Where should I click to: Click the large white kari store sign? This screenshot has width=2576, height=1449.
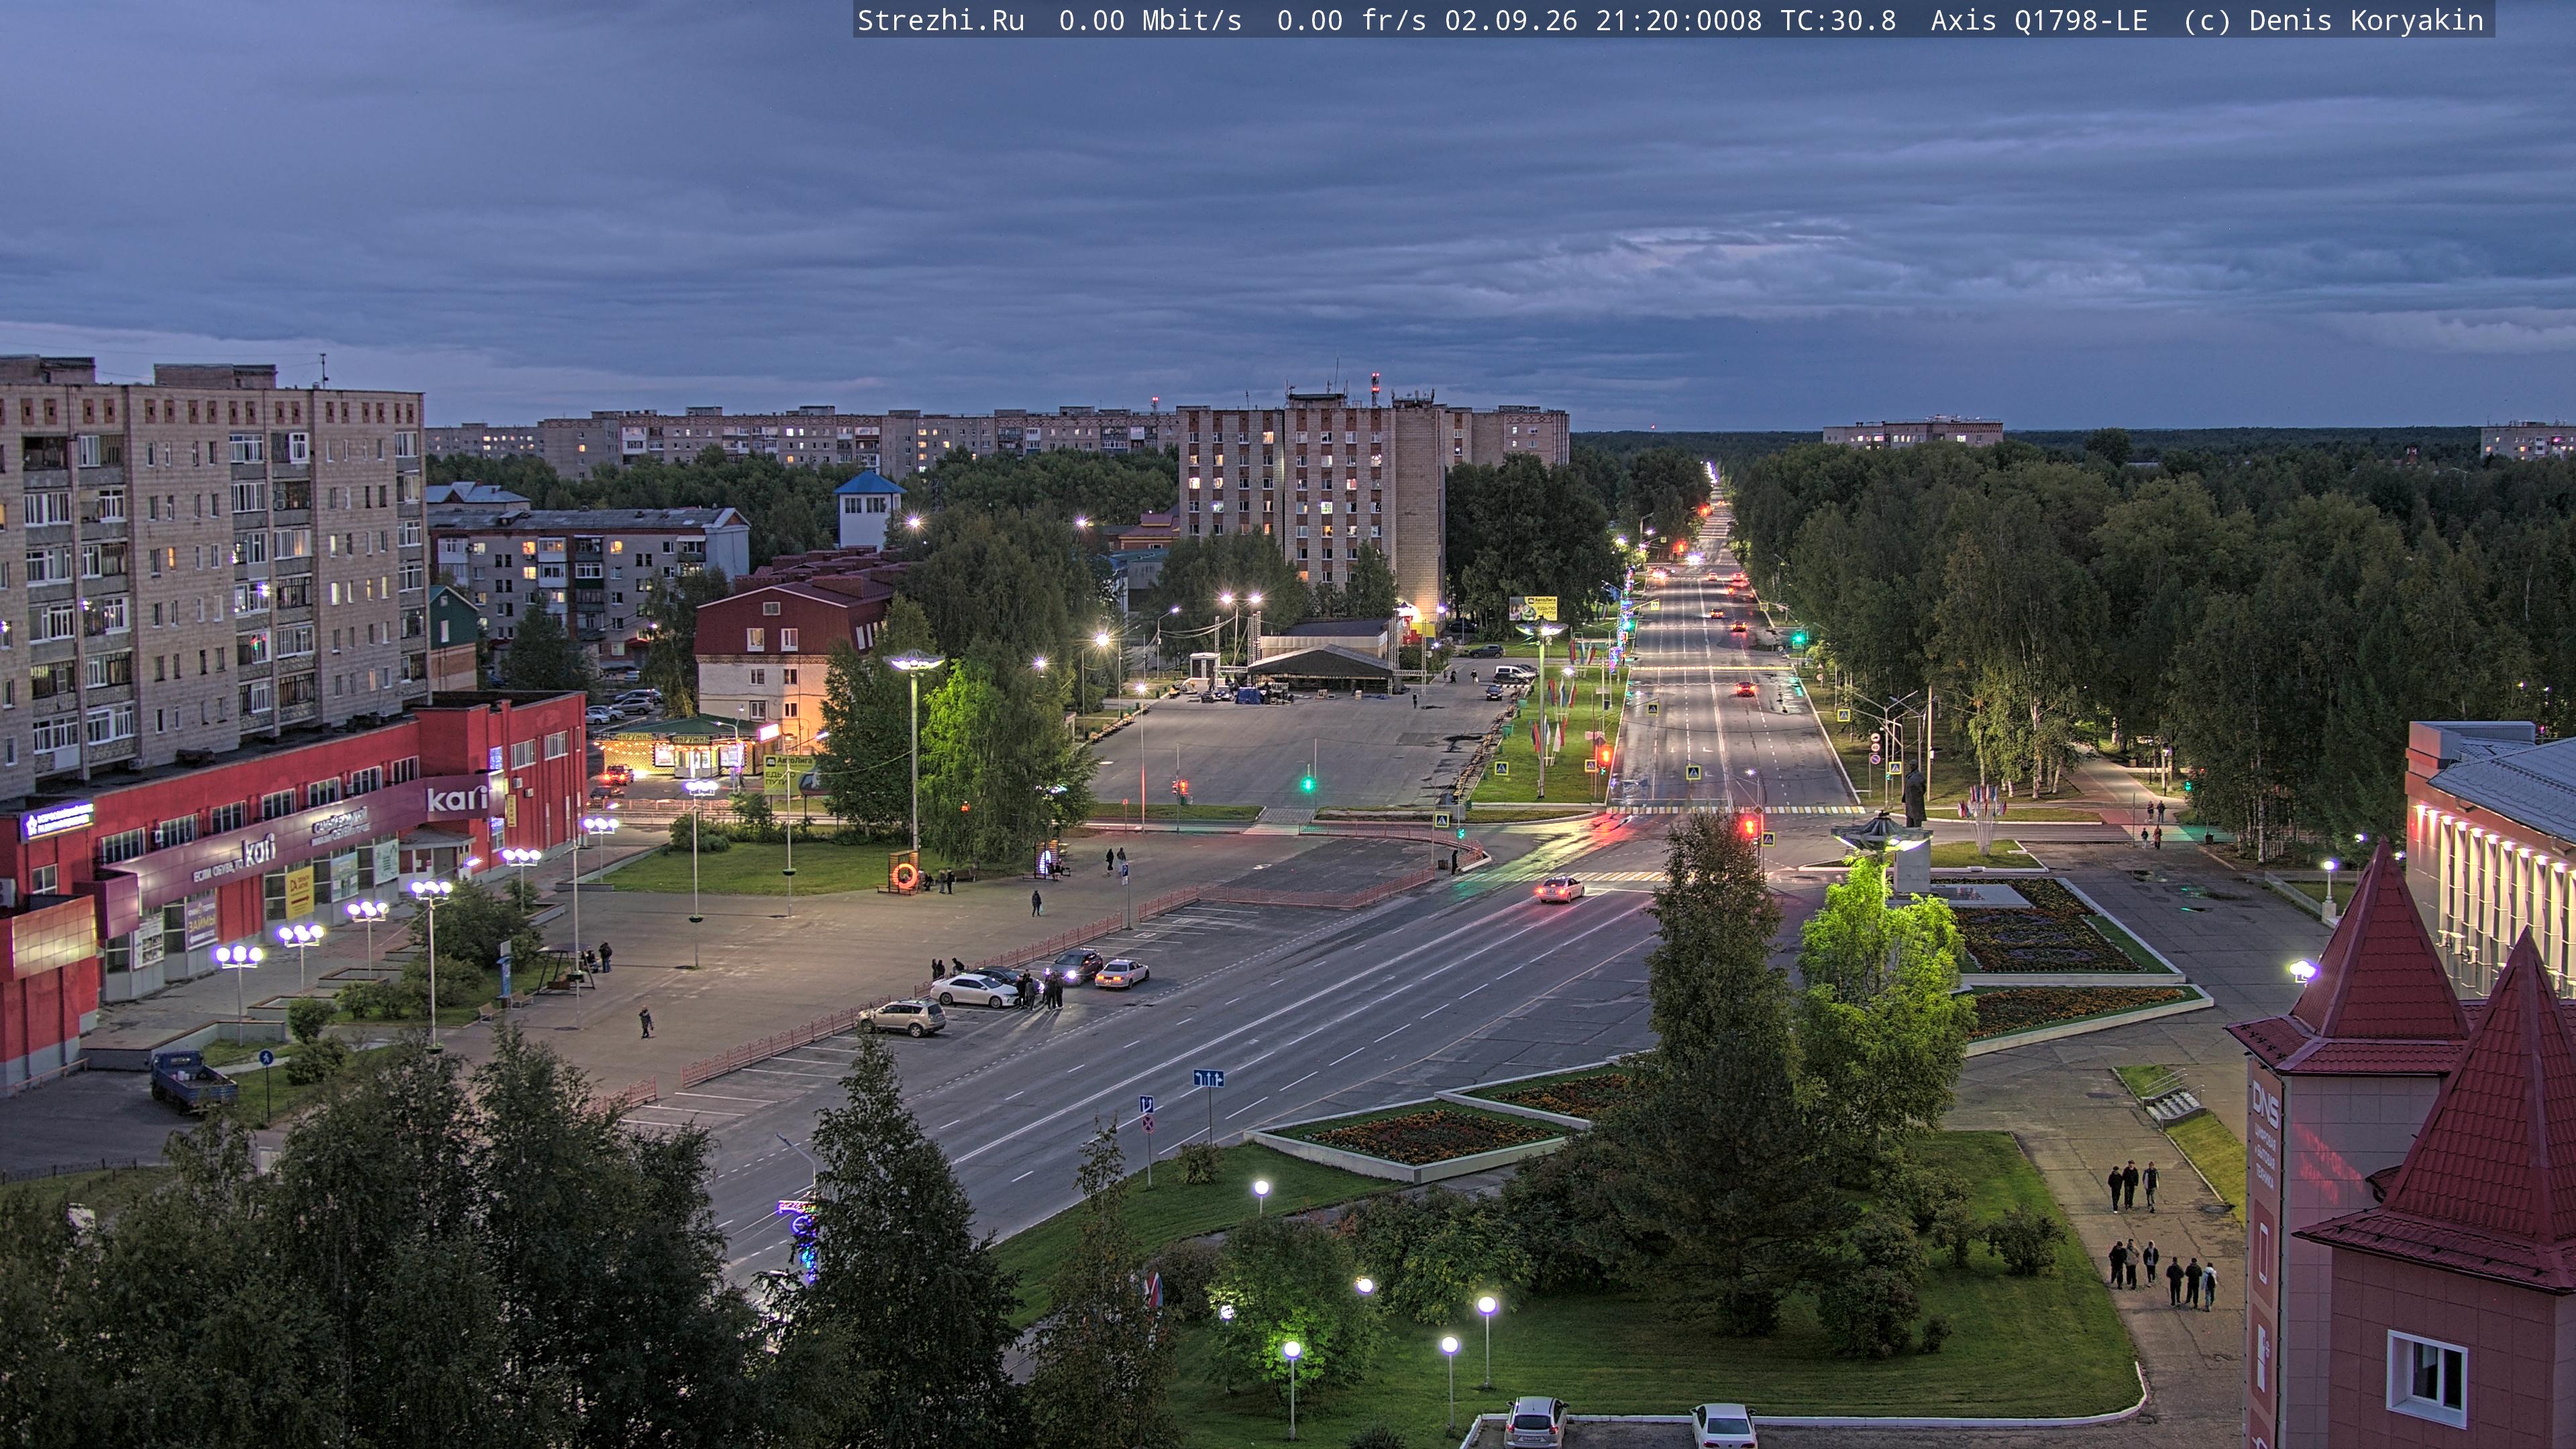(x=457, y=798)
